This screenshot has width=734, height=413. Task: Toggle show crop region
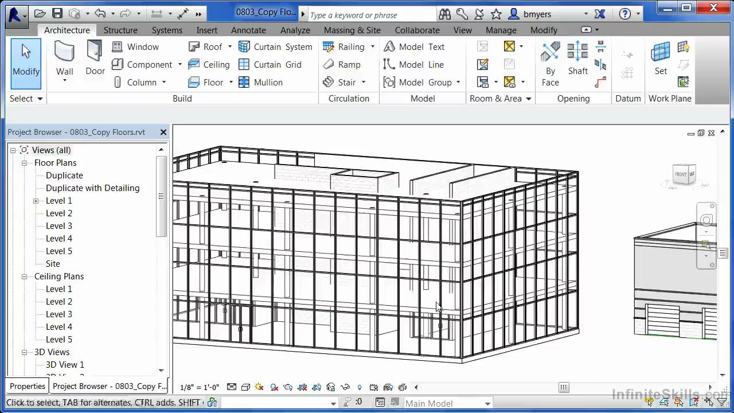pyautogui.click(x=317, y=387)
